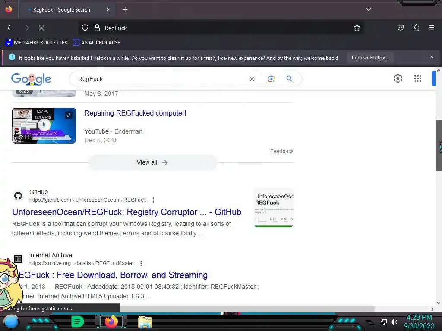Click inside the Google search field
442x331 pixels.
(161, 79)
